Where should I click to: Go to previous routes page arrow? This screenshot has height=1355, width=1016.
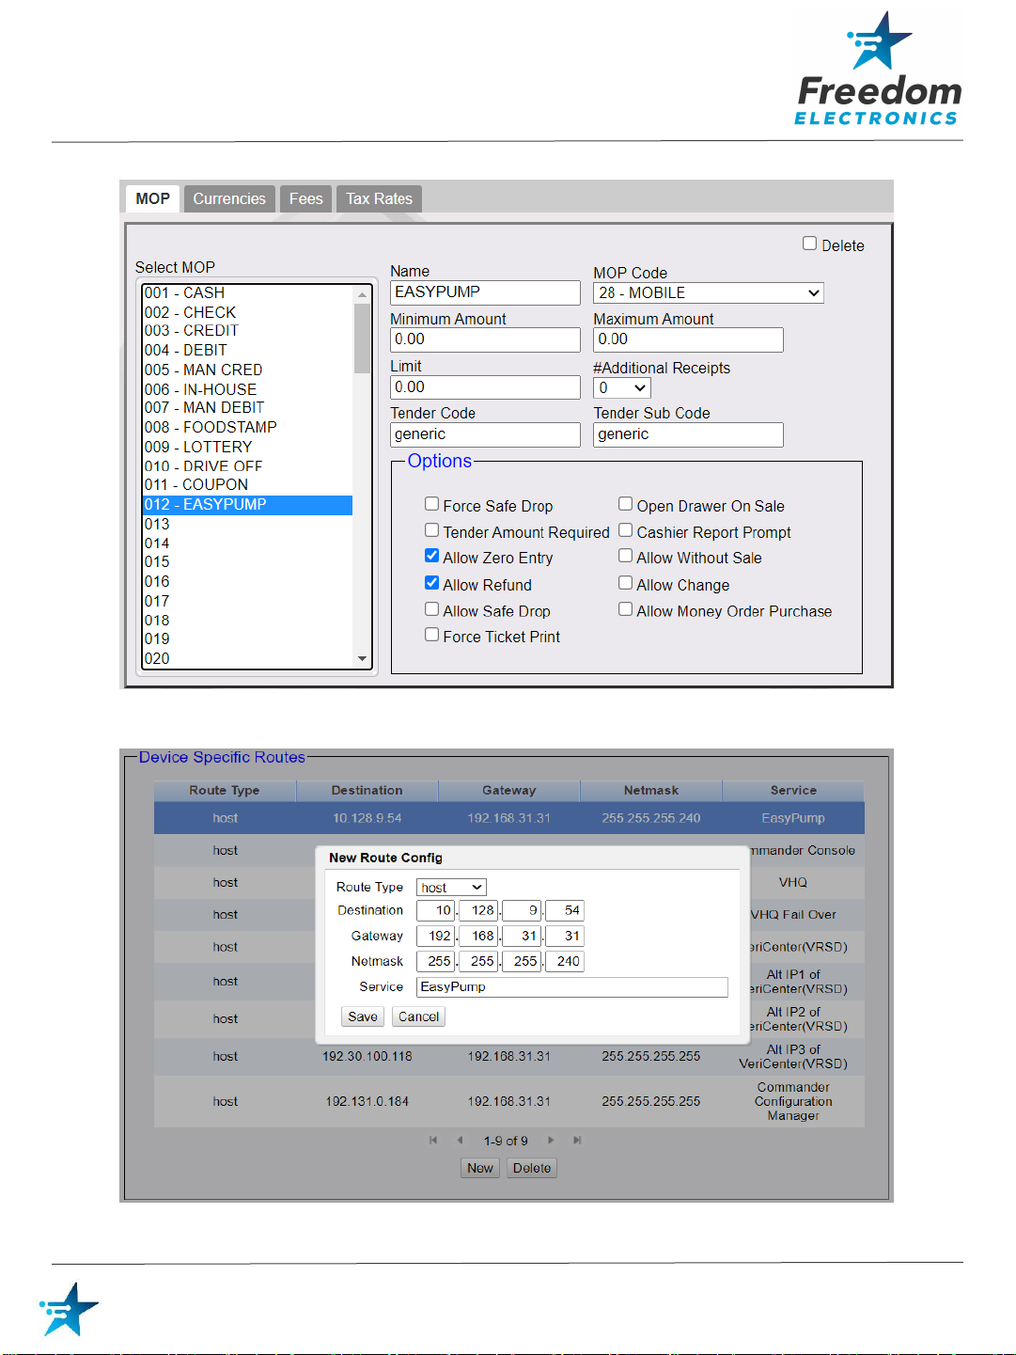click(x=460, y=1141)
